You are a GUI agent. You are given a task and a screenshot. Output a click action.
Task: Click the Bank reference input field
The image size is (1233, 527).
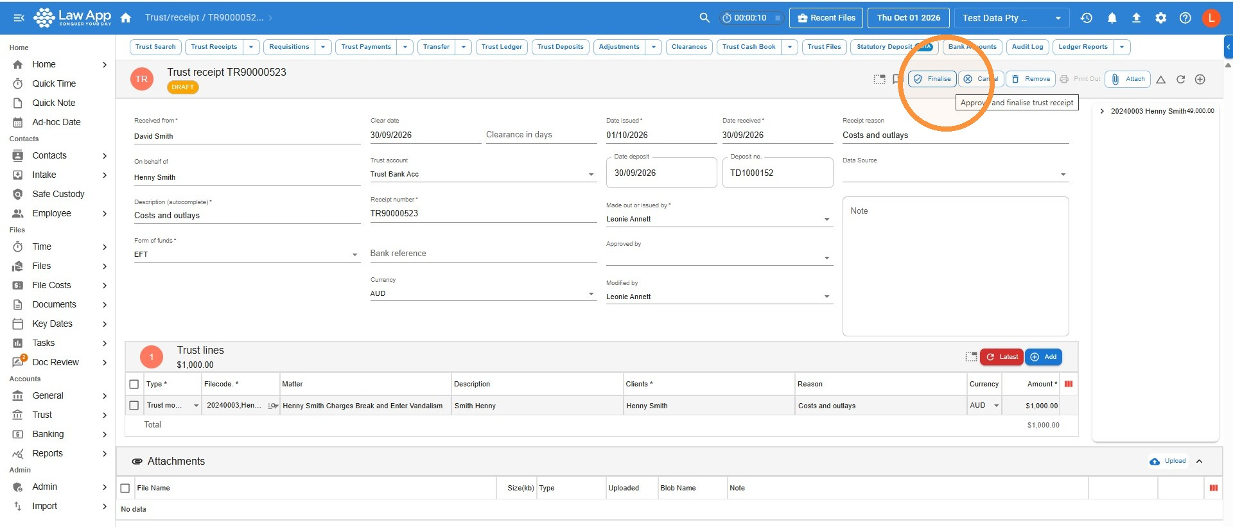pyautogui.click(x=484, y=254)
